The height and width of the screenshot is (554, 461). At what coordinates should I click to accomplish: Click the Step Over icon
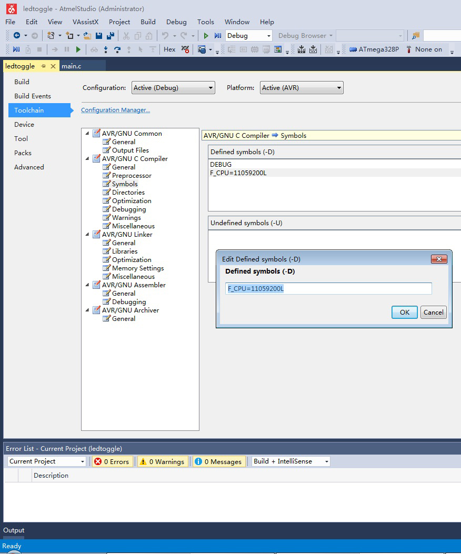(117, 49)
